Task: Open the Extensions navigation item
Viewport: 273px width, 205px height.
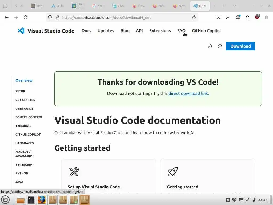Action: pos(160,31)
